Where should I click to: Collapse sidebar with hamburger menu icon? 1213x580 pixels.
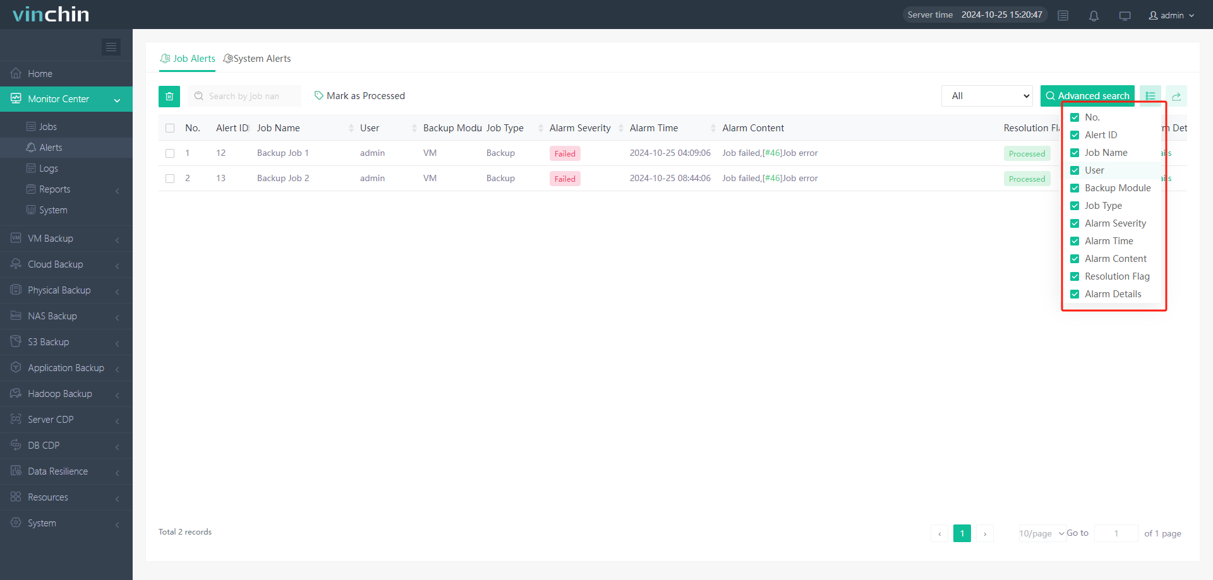[111, 47]
